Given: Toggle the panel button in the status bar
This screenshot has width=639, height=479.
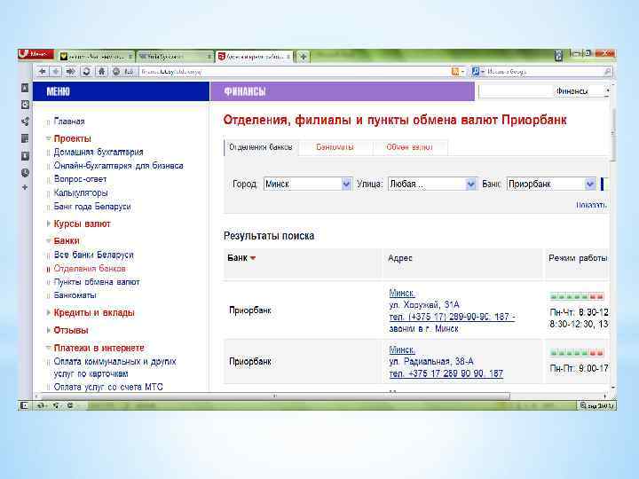Looking at the screenshot, I should 25,405.
